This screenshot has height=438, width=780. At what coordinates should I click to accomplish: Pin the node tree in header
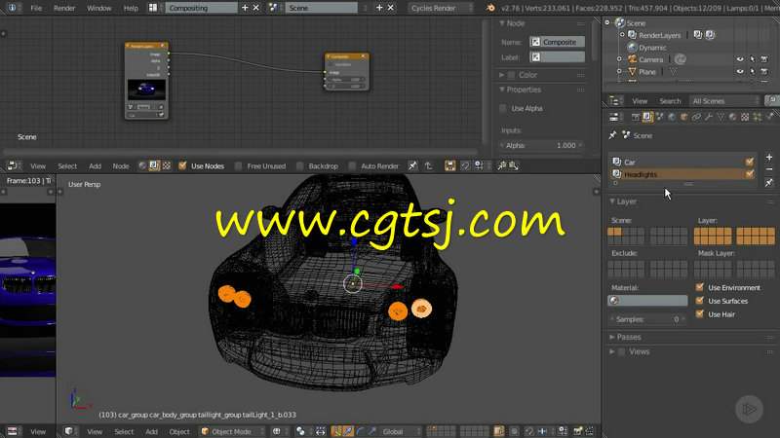pos(412,165)
